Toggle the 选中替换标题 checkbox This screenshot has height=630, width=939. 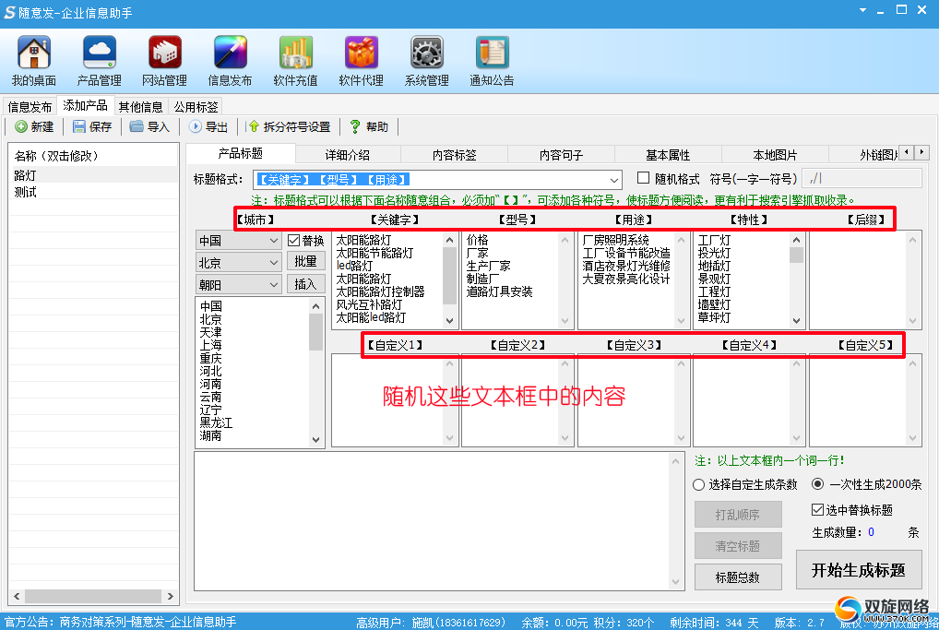[x=851, y=510]
